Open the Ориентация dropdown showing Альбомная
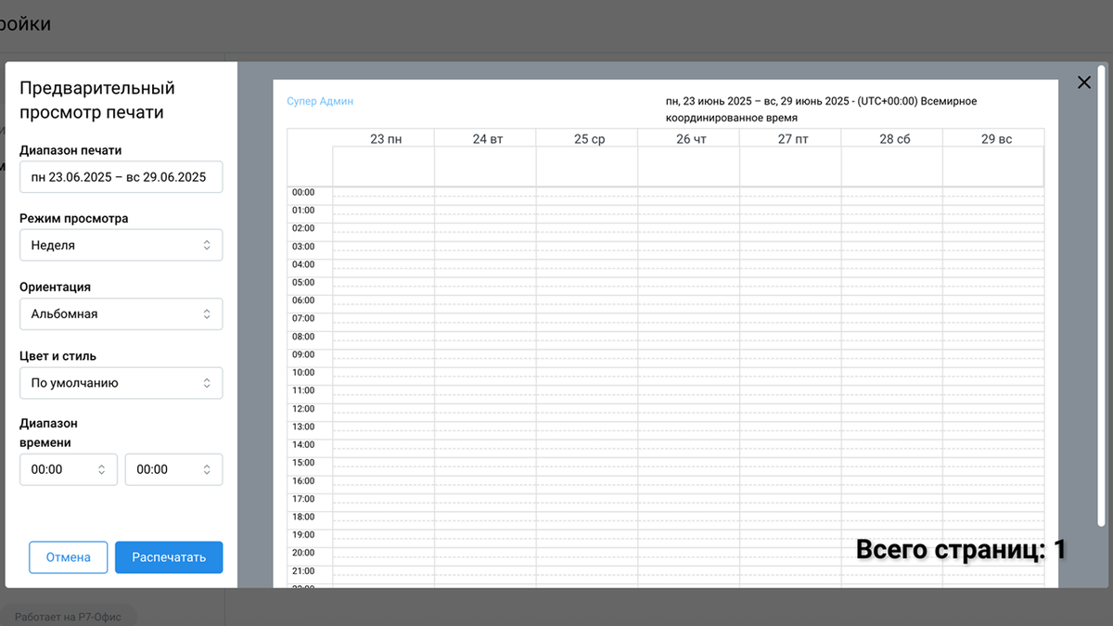This screenshot has width=1113, height=626. [122, 314]
